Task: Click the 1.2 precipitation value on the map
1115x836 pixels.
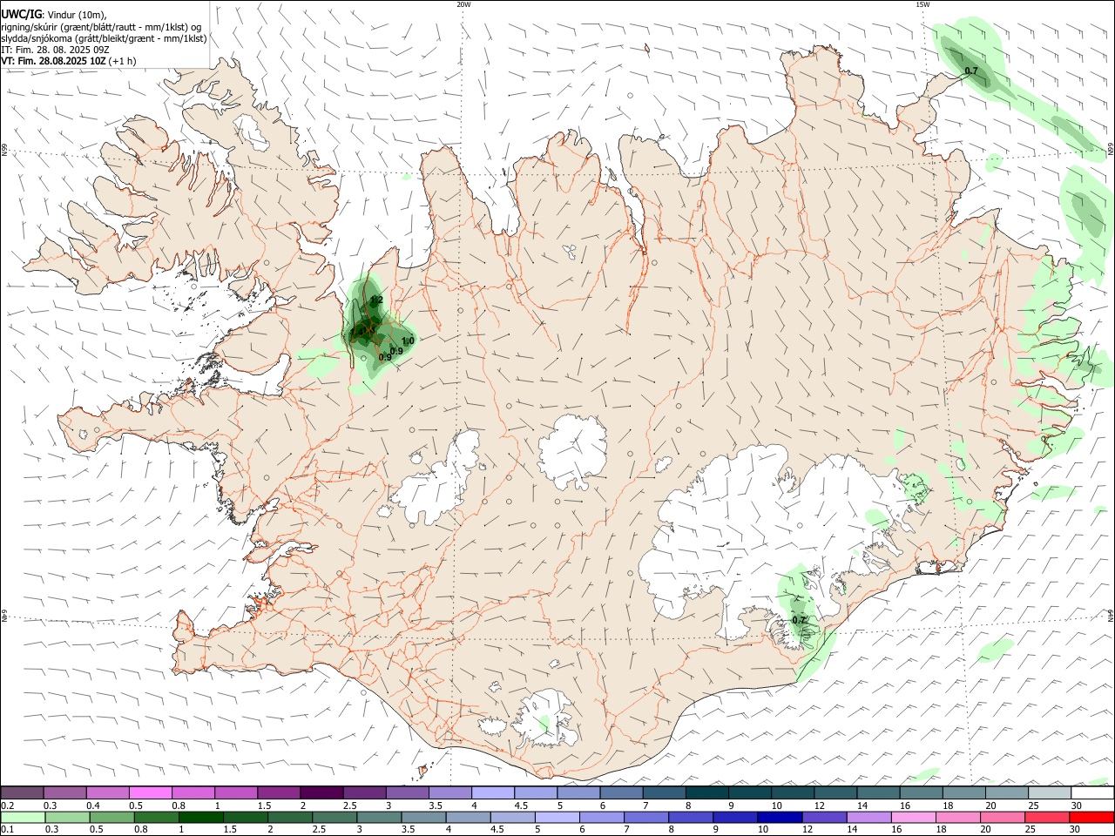Action: [x=377, y=300]
